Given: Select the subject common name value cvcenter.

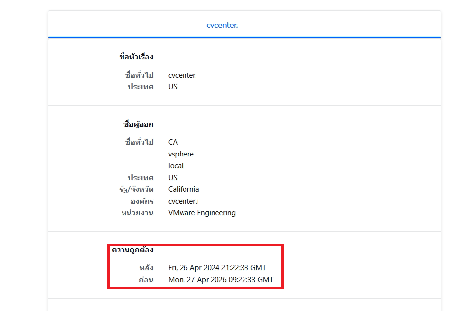Looking at the screenshot, I should 182,75.
